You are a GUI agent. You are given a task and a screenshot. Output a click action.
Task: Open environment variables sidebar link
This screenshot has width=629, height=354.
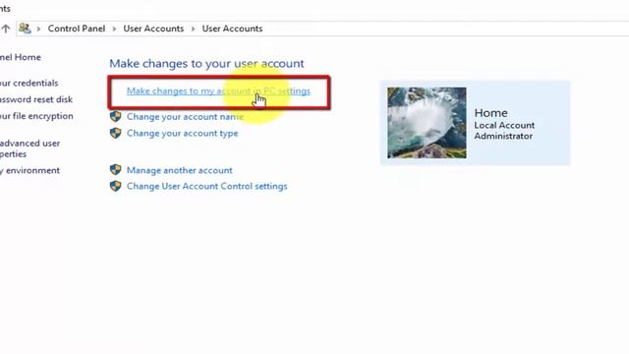click(x=29, y=170)
